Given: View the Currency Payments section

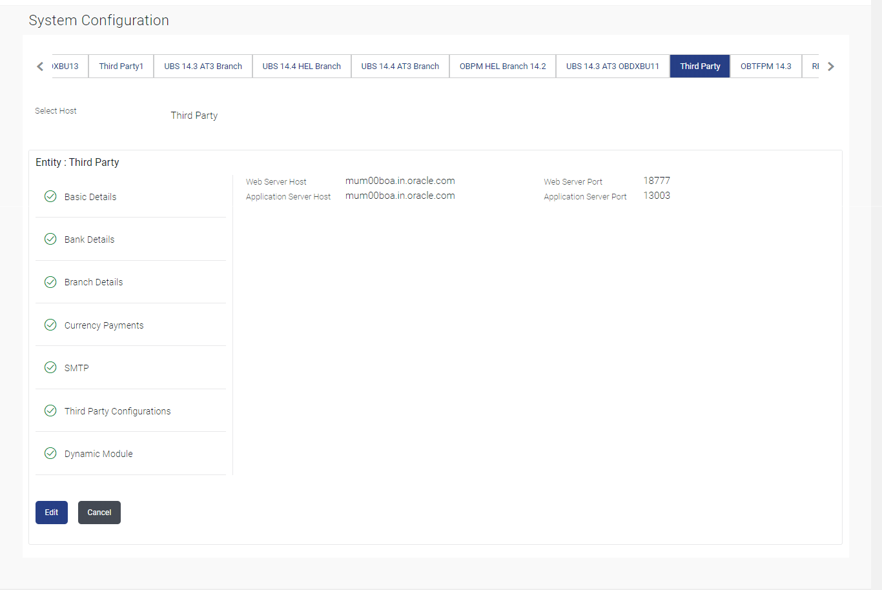Looking at the screenshot, I should [130, 325].
